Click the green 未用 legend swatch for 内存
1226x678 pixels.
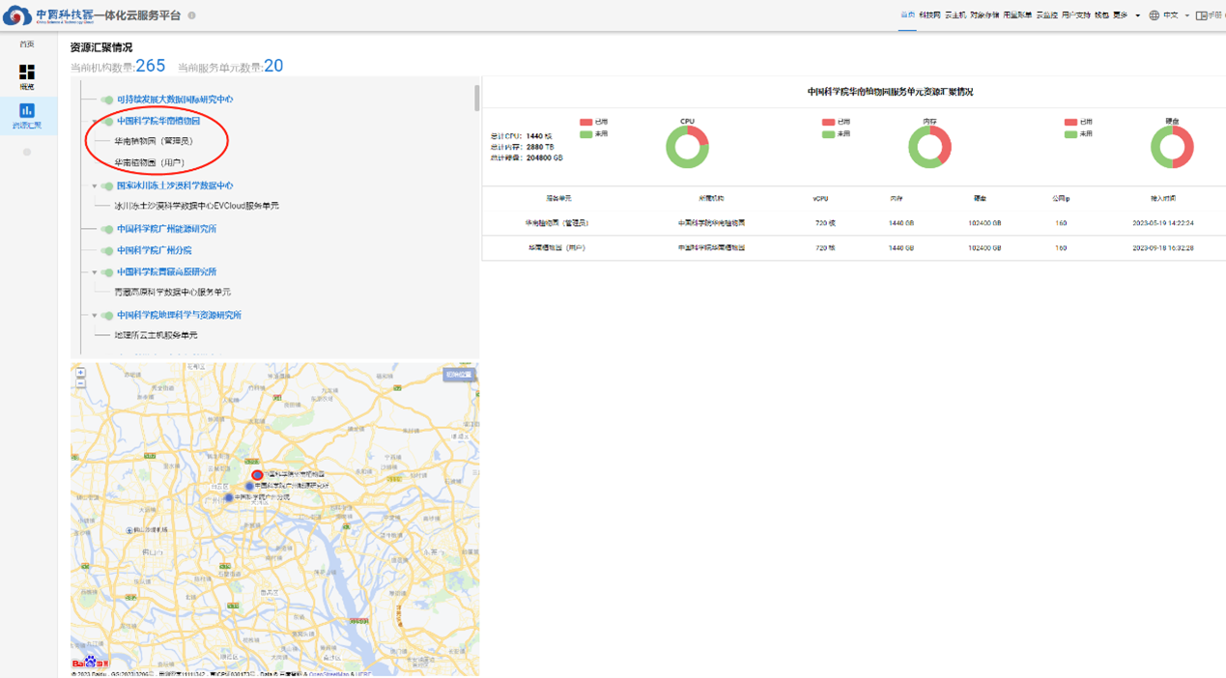tap(828, 134)
